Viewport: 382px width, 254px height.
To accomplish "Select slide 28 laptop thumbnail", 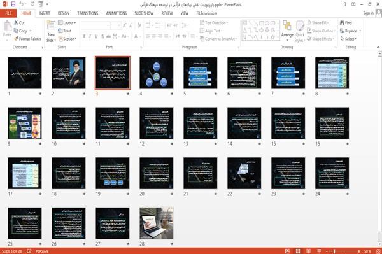I will tap(157, 223).
